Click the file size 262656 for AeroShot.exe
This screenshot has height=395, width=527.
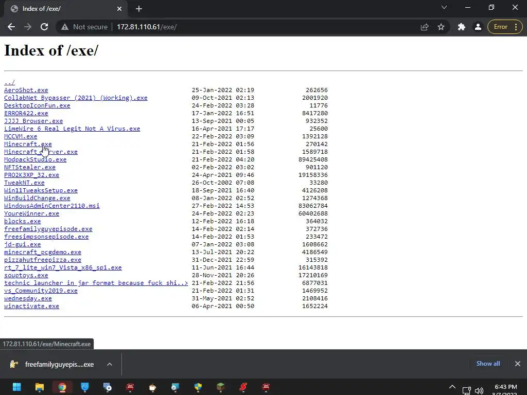pos(317,90)
